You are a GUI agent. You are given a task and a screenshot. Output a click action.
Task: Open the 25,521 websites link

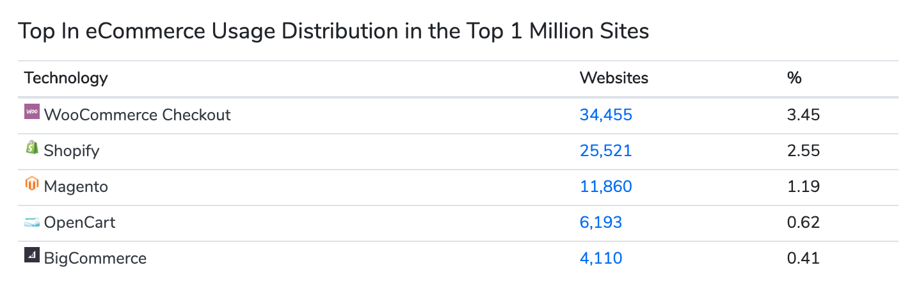click(605, 150)
